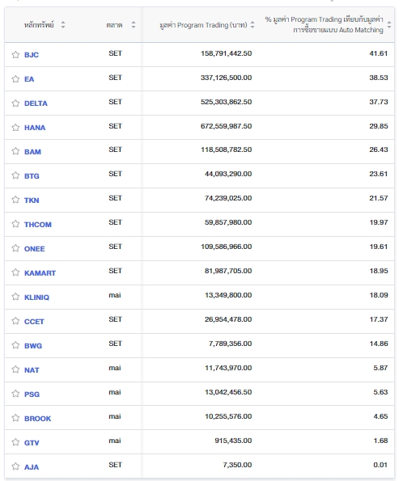Star the AJA stock row
The height and width of the screenshot is (481, 403).
(x=15, y=466)
